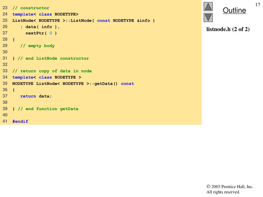Click '// end ListNode constructor' comment
The image size is (263, 197).
(x=53, y=58)
